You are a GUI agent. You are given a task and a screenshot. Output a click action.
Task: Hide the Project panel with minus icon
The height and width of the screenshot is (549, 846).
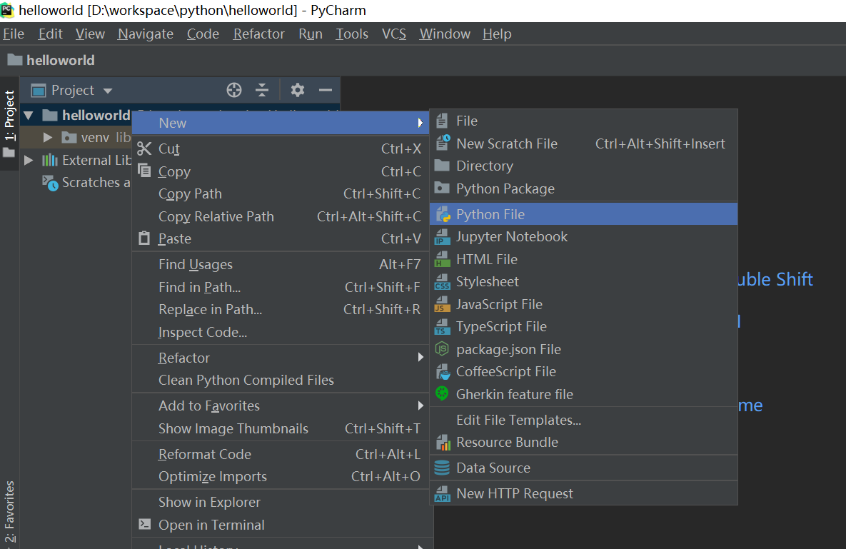click(x=326, y=90)
